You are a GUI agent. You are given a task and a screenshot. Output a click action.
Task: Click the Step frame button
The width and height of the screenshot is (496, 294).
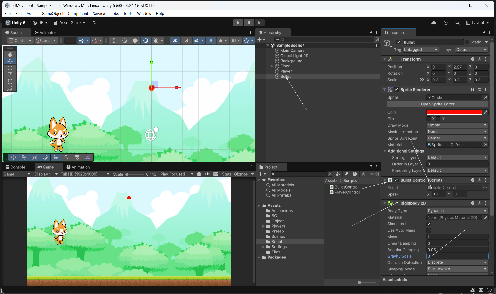[x=260, y=23]
